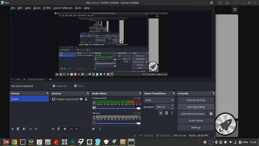The width and height of the screenshot is (259, 146).
Task: Open Mic/Aux three-dot options
Action: (x=94, y=117)
